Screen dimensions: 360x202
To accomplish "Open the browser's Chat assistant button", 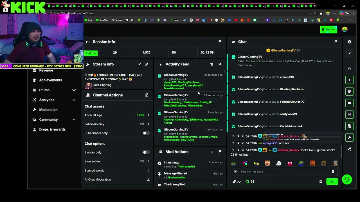I will coord(345,13).
